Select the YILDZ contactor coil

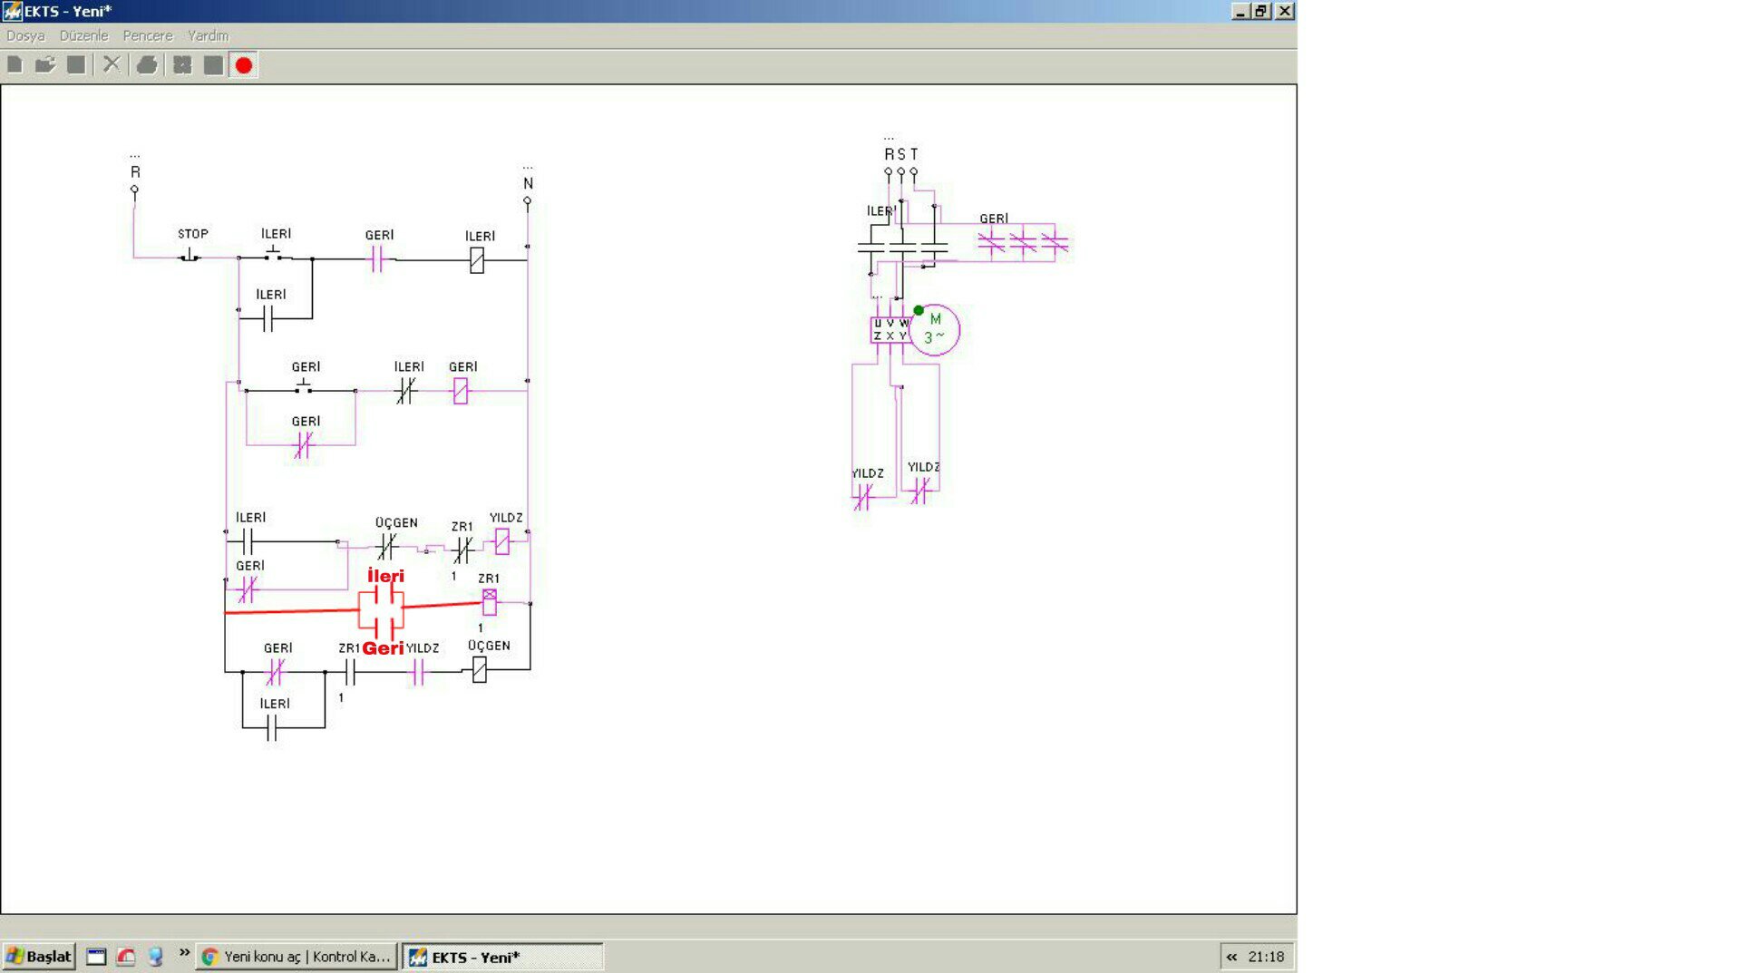coord(502,542)
